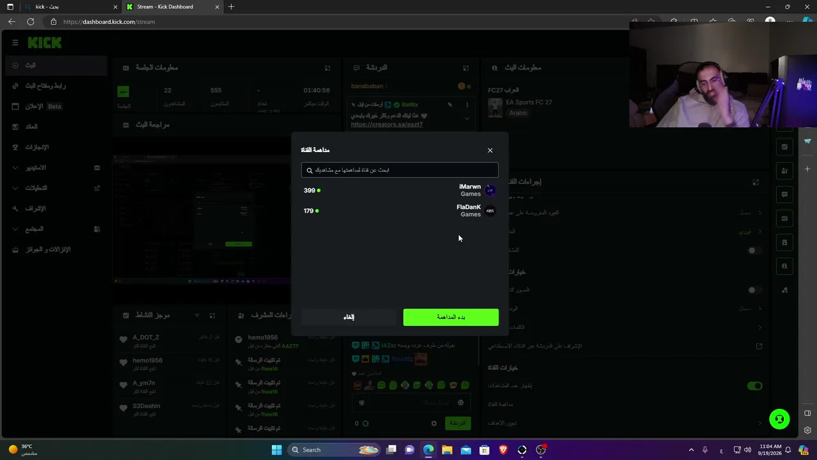Choose the FlaDanK channel in the raid list
The width and height of the screenshot is (817, 460).
(400, 211)
